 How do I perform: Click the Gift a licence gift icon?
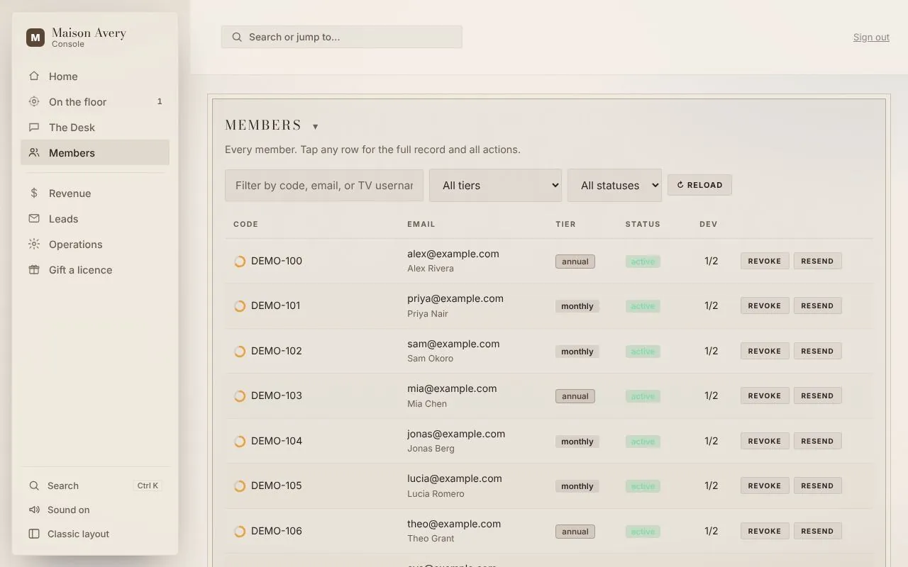pos(34,269)
